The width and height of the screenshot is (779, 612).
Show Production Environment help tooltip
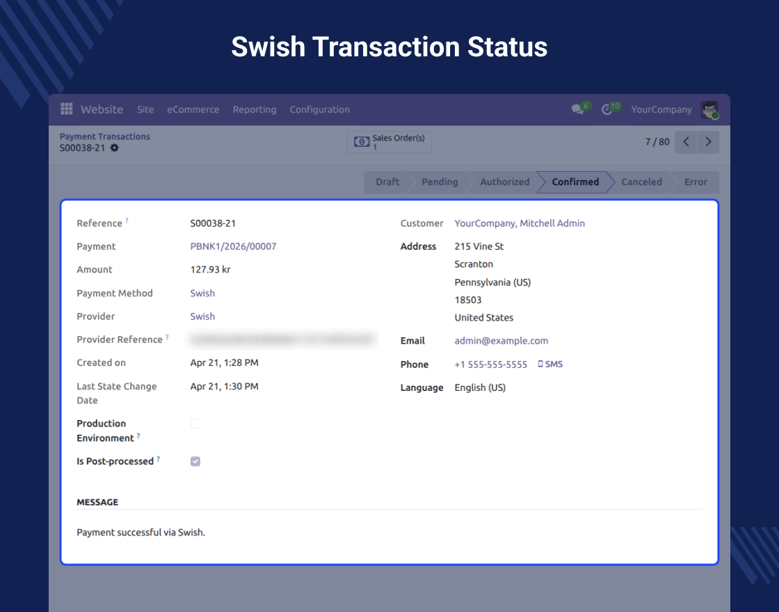[x=138, y=435]
